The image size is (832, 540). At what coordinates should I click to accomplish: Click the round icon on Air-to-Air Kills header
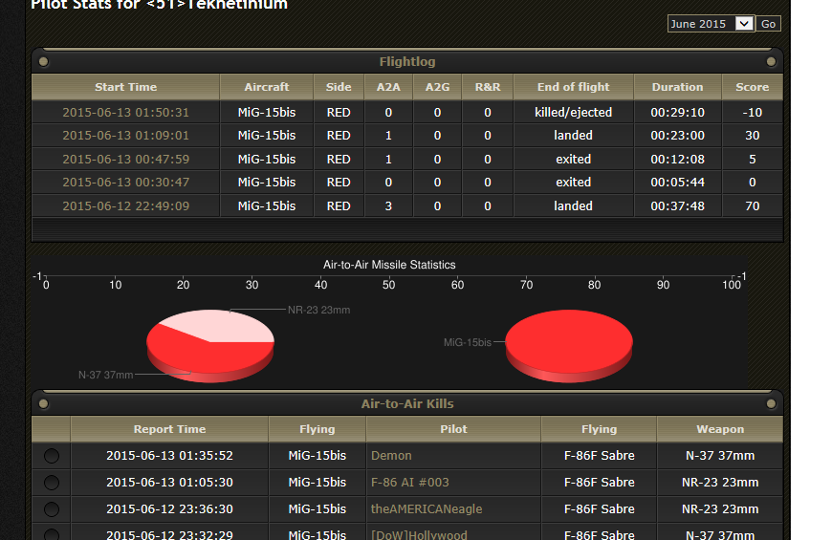pos(43,404)
